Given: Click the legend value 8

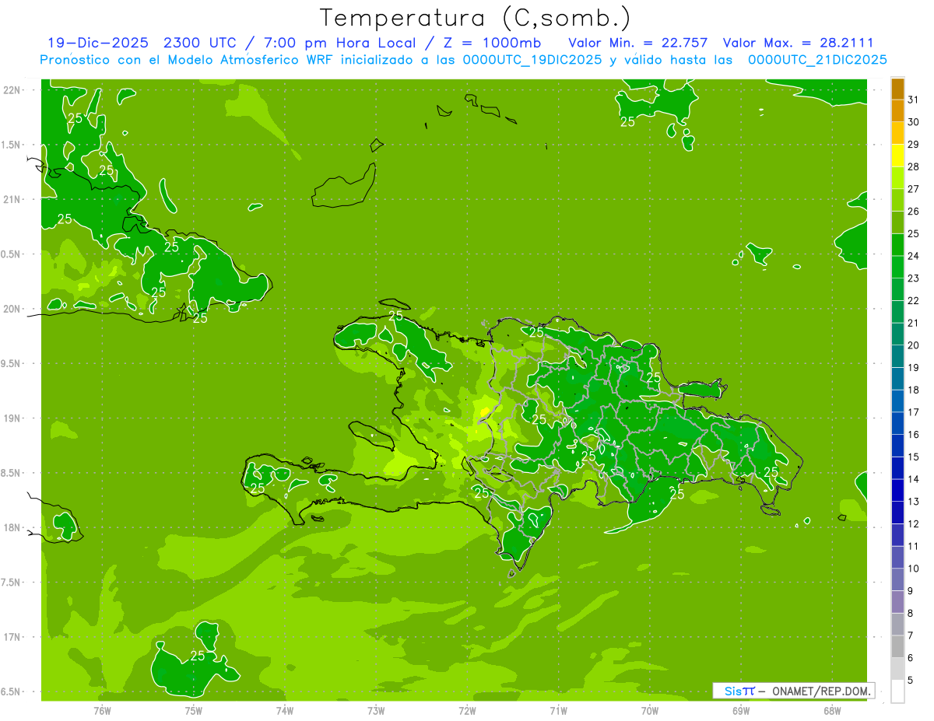Looking at the screenshot, I should pyautogui.click(x=911, y=613).
